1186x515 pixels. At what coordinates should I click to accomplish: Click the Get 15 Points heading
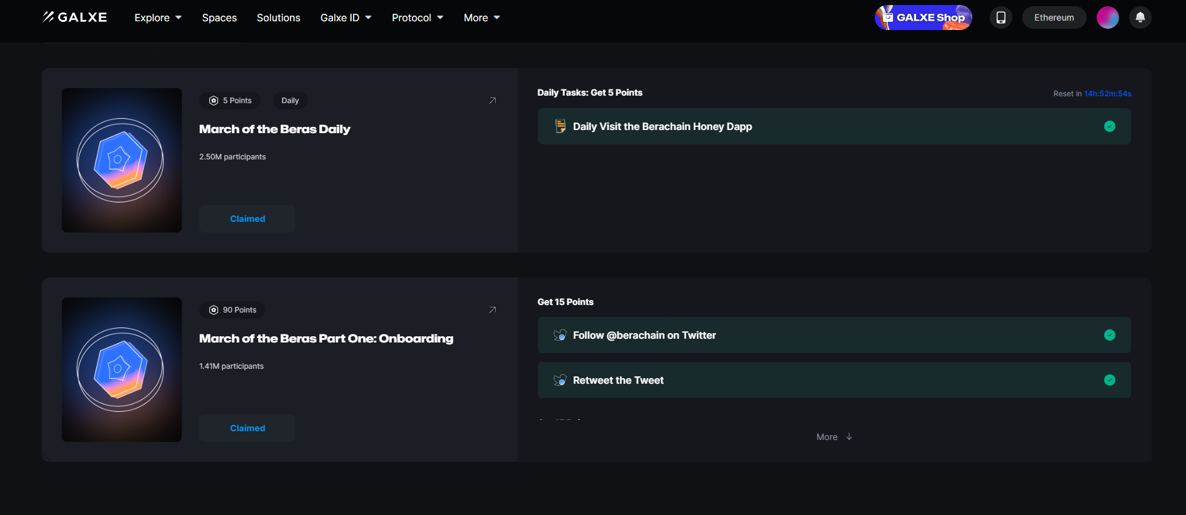566,302
